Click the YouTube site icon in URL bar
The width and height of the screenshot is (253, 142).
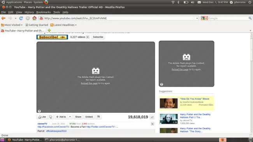[41, 18]
